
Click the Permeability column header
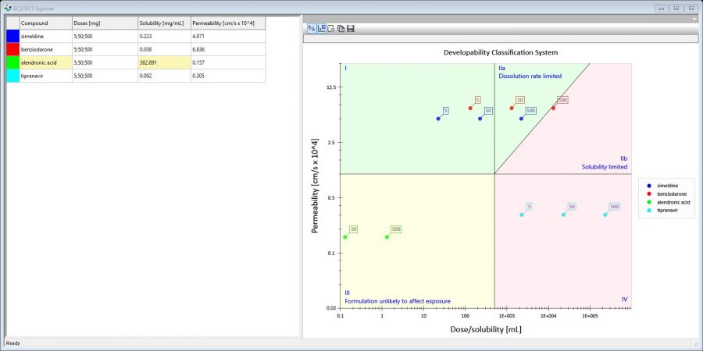(x=227, y=23)
